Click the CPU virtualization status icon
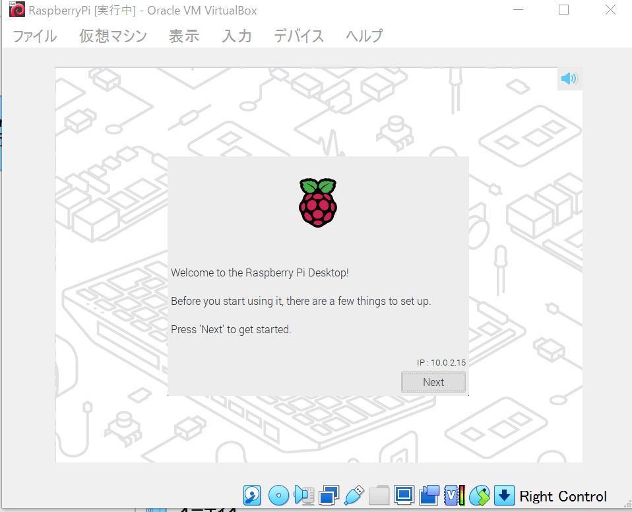The width and height of the screenshot is (632, 512). tap(455, 495)
